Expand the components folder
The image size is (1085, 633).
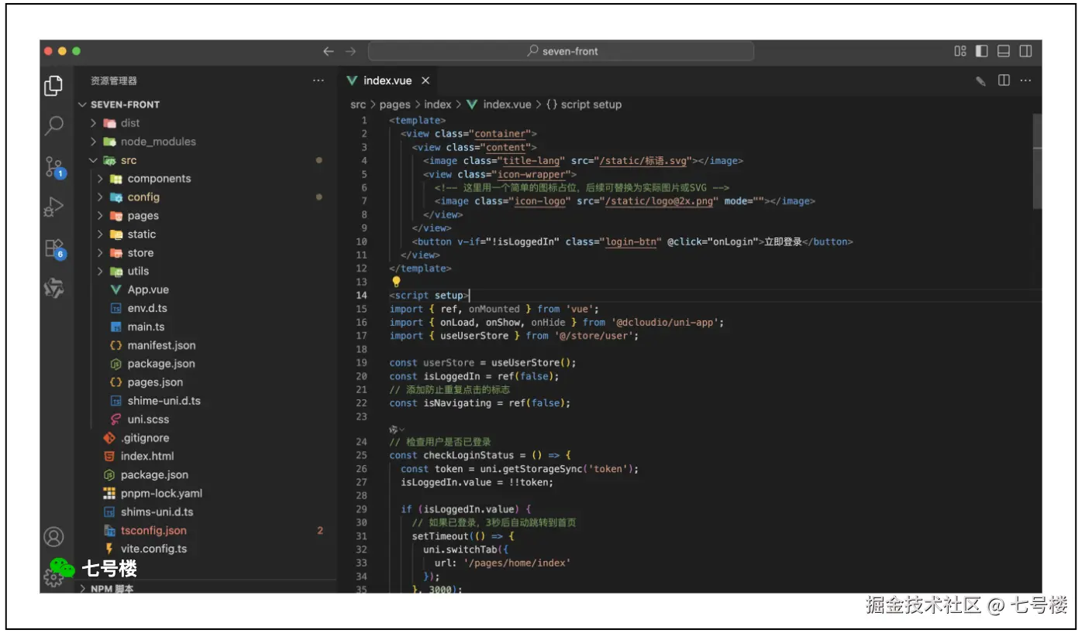159,179
